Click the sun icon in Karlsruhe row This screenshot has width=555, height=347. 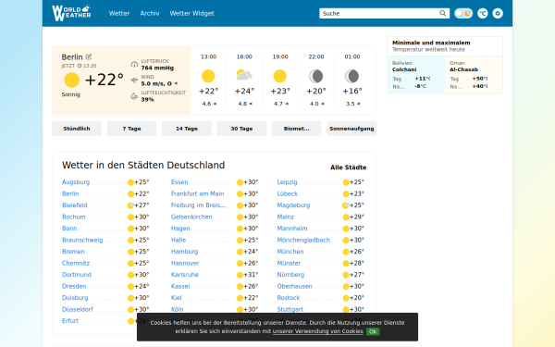(240, 275)
